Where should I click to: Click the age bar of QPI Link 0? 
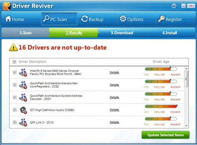click(x=161, y=119)
